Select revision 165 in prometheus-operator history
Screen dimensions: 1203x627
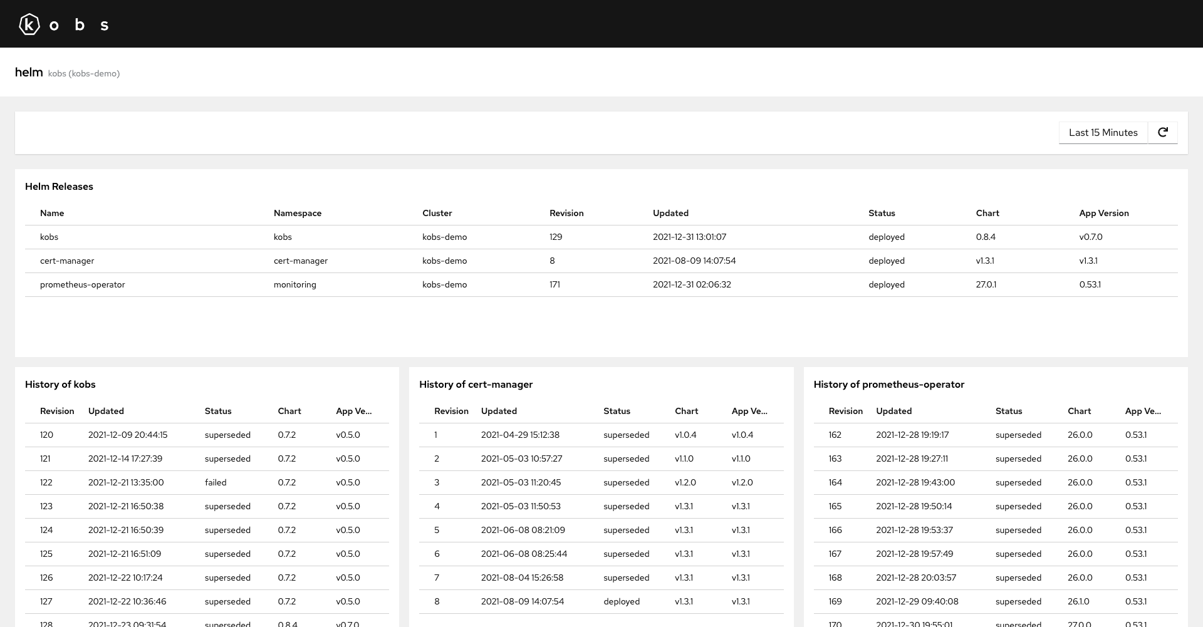pos(835,506)
